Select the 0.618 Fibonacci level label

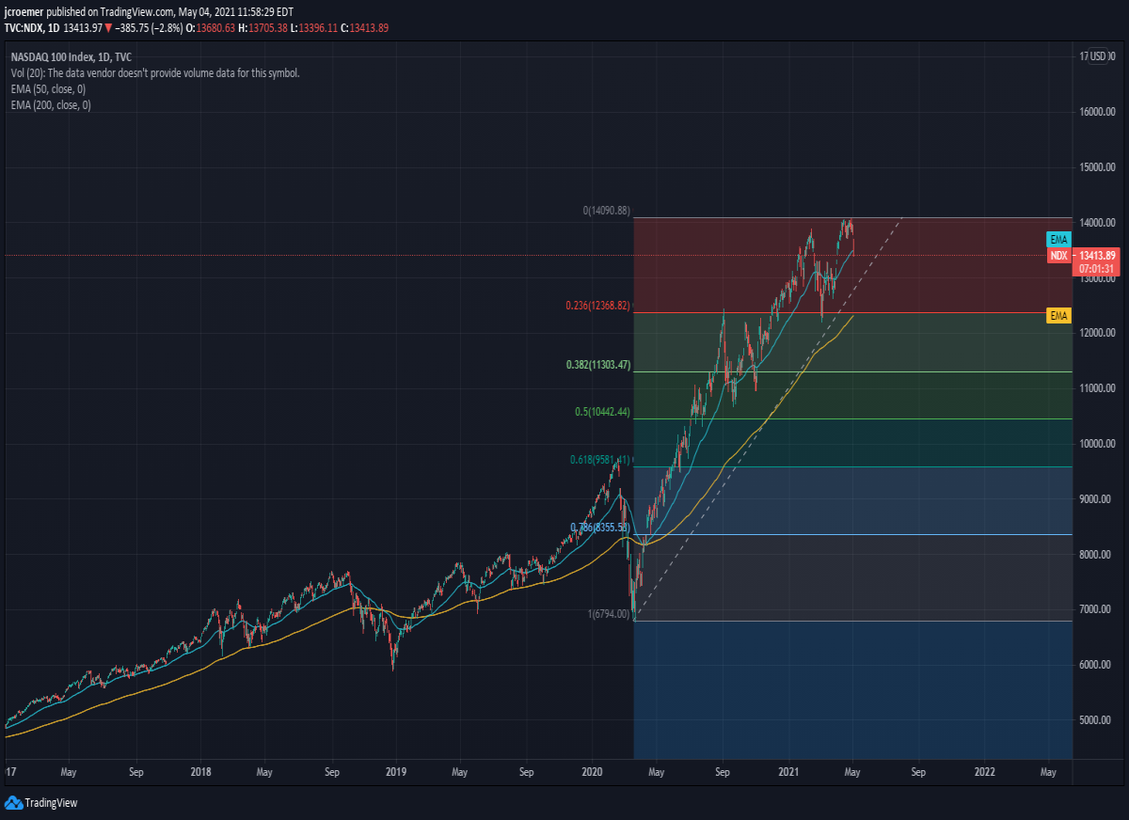(x=600, y=460)
